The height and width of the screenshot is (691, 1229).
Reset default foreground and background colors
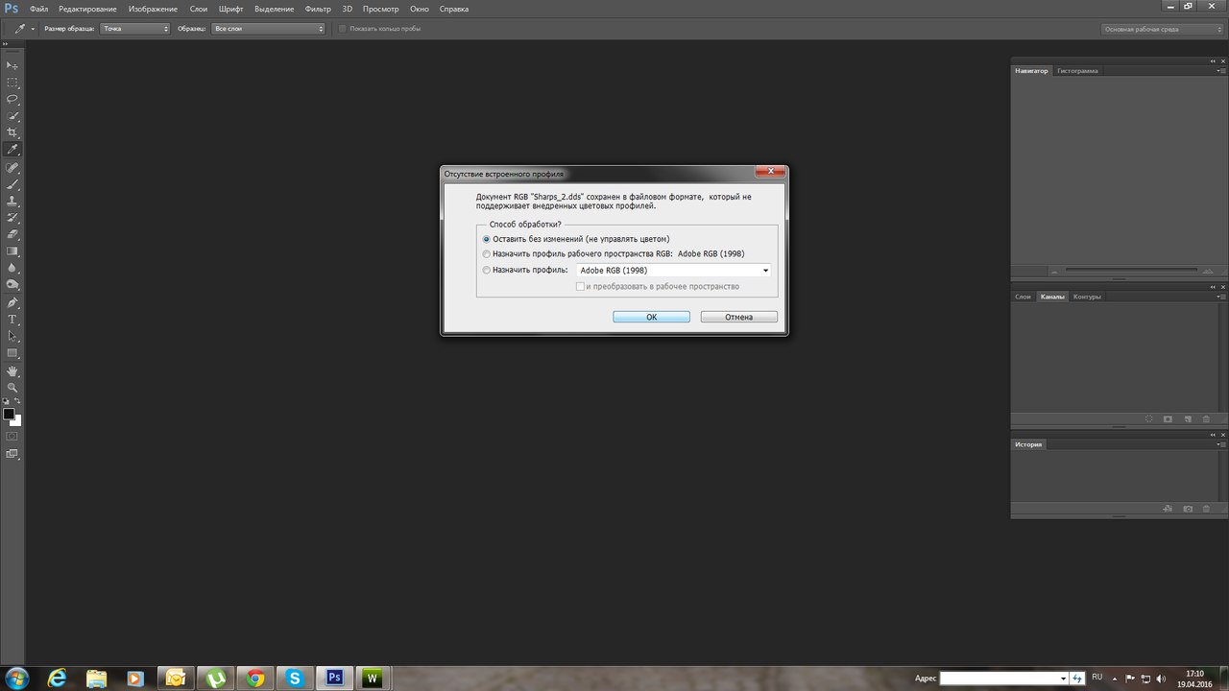6,401
